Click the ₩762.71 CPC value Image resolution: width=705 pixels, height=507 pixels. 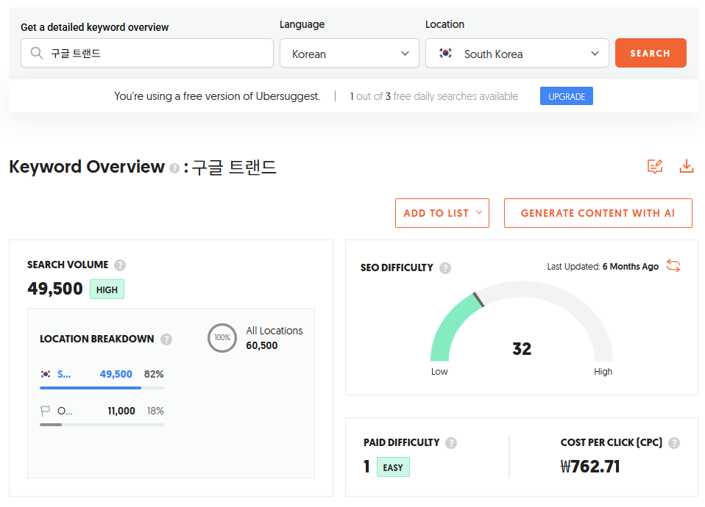pyautogui.click(x=590, y=467)
